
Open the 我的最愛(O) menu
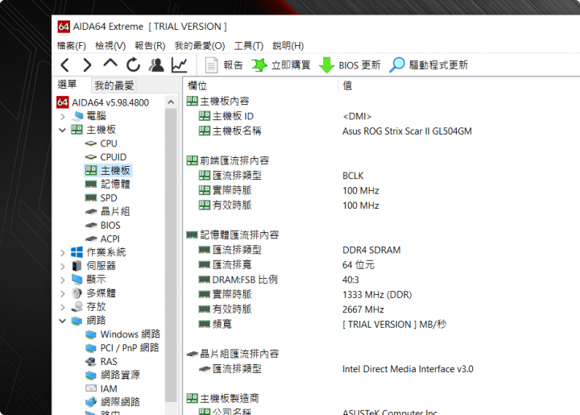[x=200, y=46]
